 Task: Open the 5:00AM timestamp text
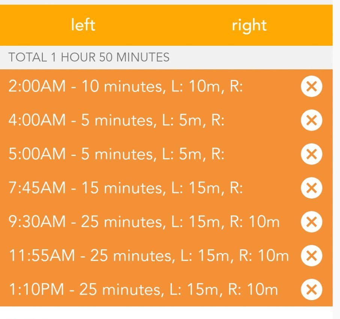pyautogui.click(x=36, y=154)
